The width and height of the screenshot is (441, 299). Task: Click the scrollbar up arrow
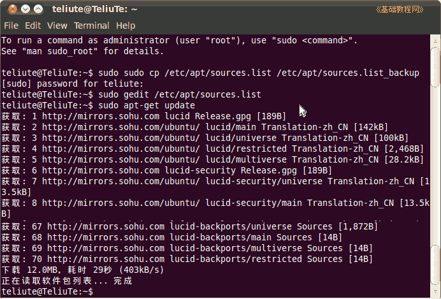tap(435, 41)
